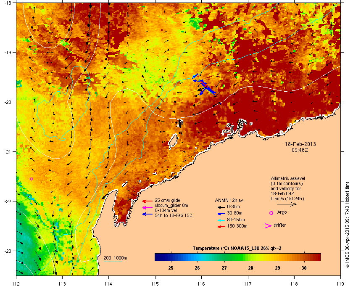
Task: Click the blue 0-134m vel legend arrow
Action: tap(148, 214)
